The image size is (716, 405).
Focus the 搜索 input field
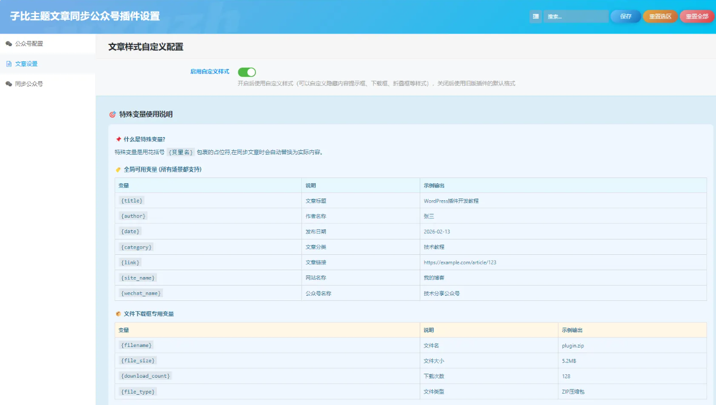pos(576,16)
